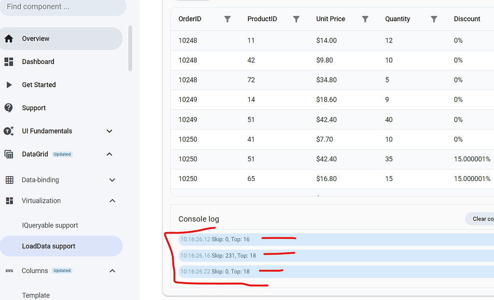Open filter for Unit Price column
The width and height of the screenshot is (494, 300).
[365, 19]
